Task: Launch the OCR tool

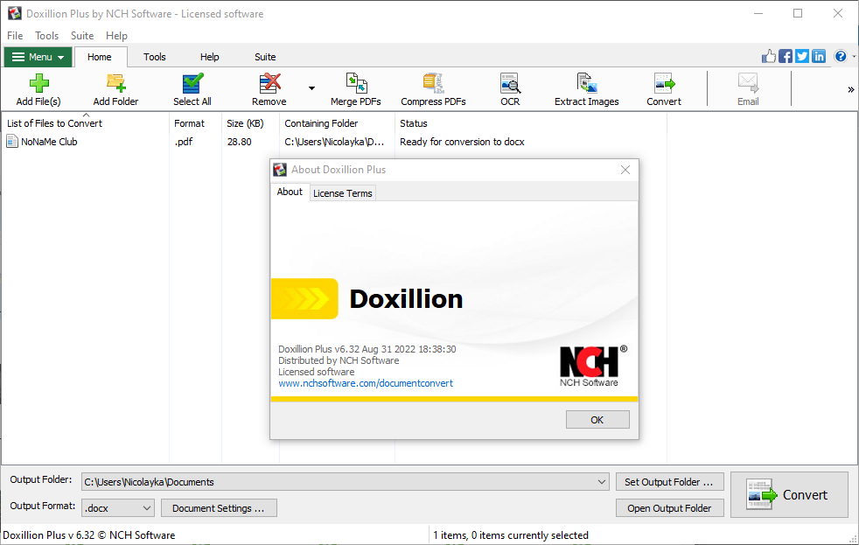Action: click(x=510, y=90)
